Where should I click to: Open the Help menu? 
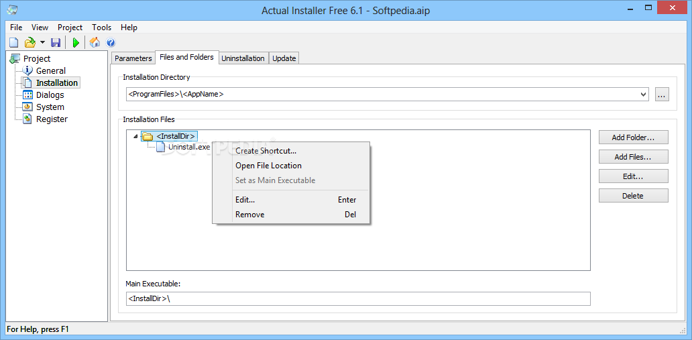(129, 27)
